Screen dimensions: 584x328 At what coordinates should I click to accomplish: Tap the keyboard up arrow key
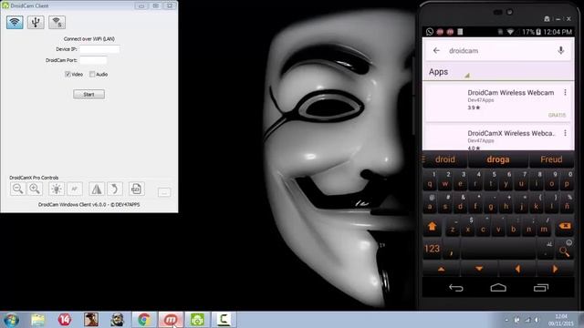[x=442, y=269]
